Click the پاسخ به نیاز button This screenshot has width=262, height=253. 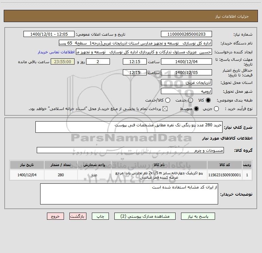(198, 216)
